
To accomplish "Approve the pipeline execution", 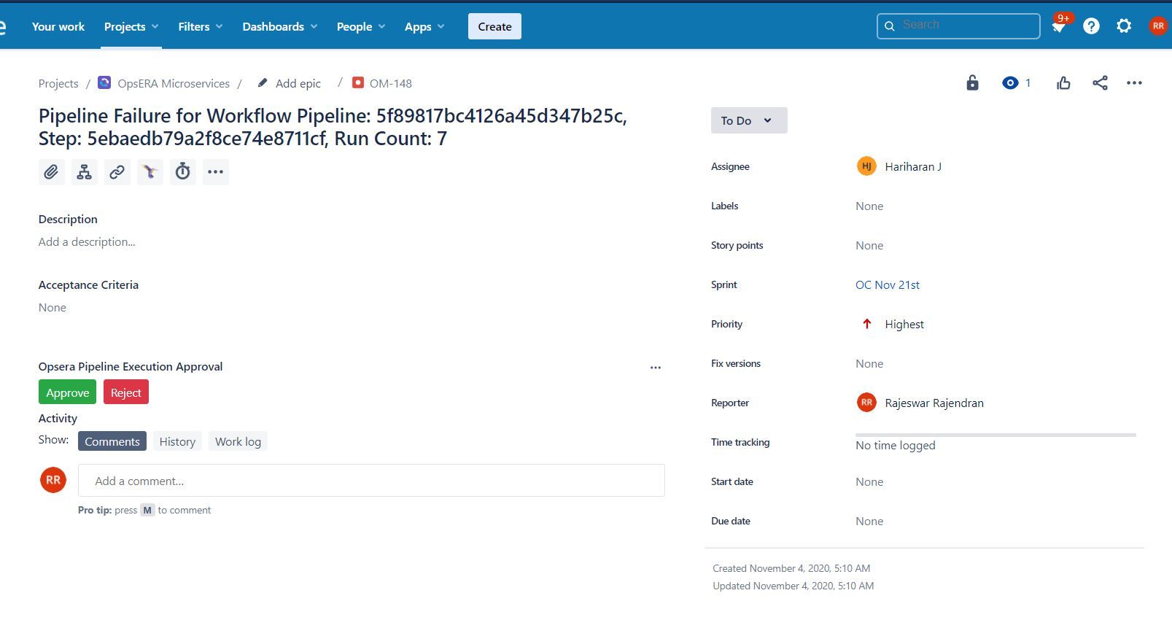I will [67, 392].
